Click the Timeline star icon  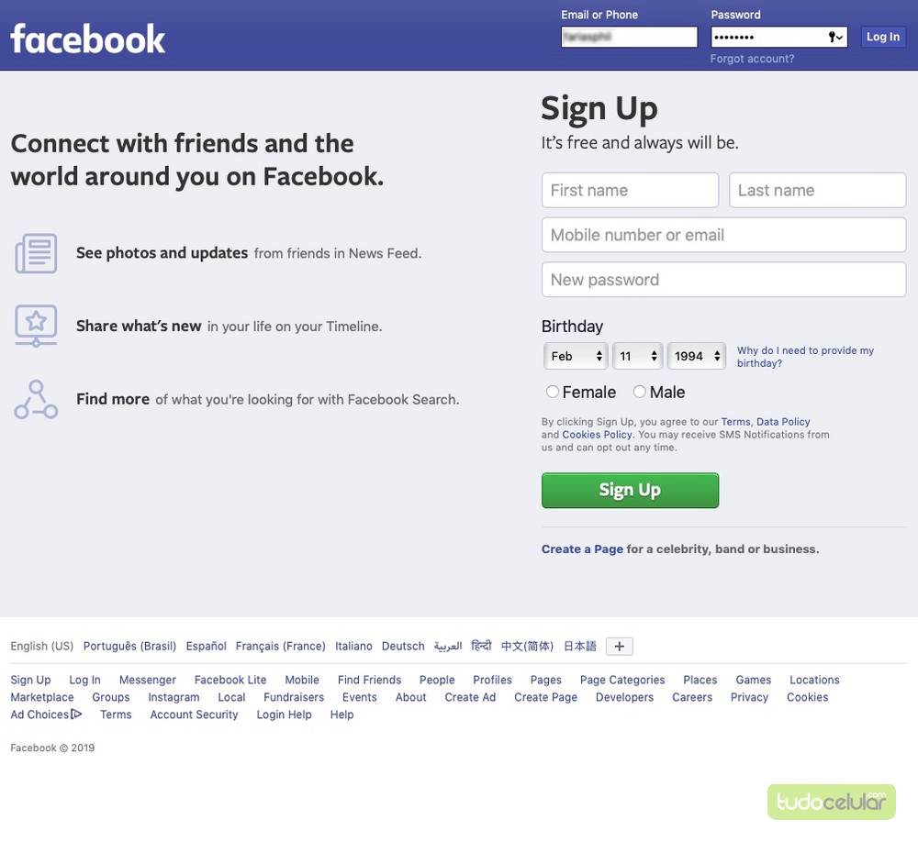[x=36, y=325]
